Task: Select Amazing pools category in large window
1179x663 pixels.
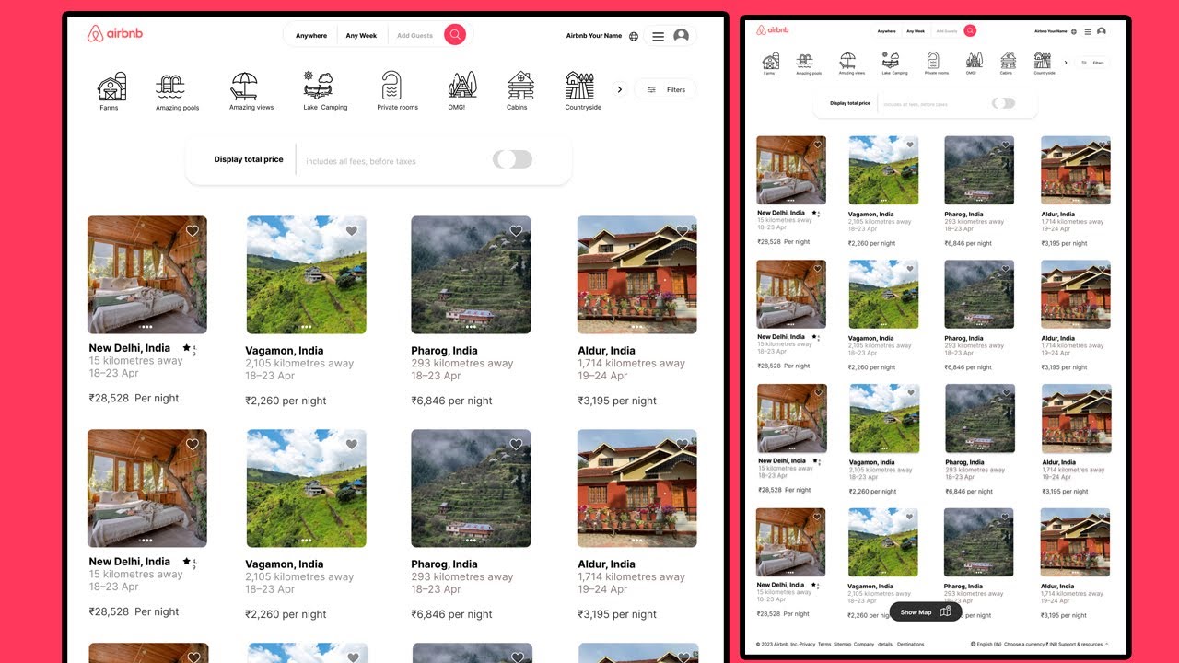Action: pos(177,92)
